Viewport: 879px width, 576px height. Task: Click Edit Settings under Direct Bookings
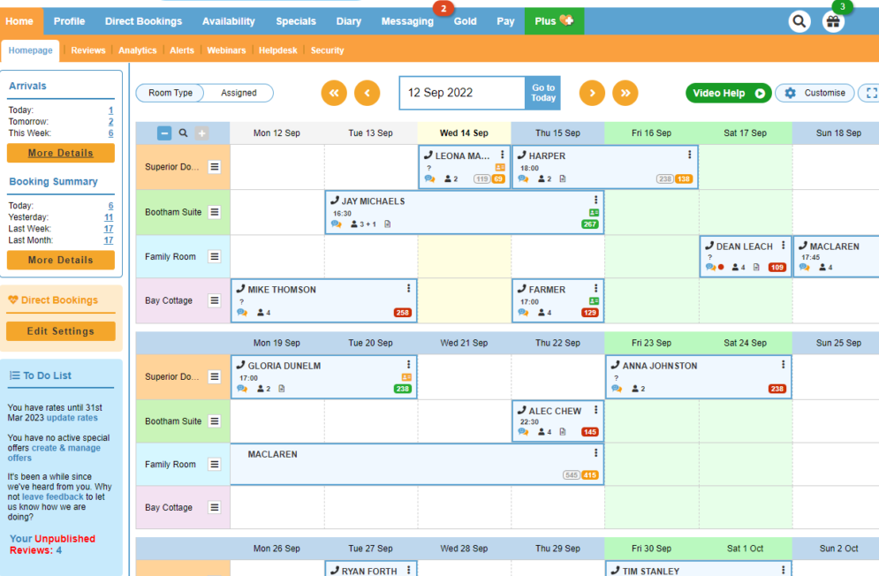pos(60,331)
